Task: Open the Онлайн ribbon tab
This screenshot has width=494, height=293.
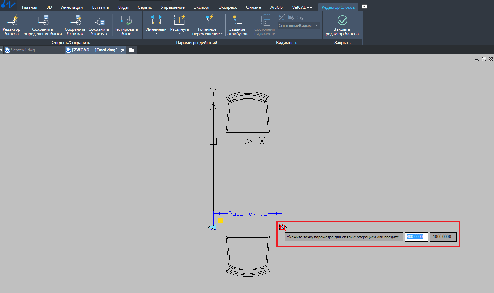Action: pos(254,7)
